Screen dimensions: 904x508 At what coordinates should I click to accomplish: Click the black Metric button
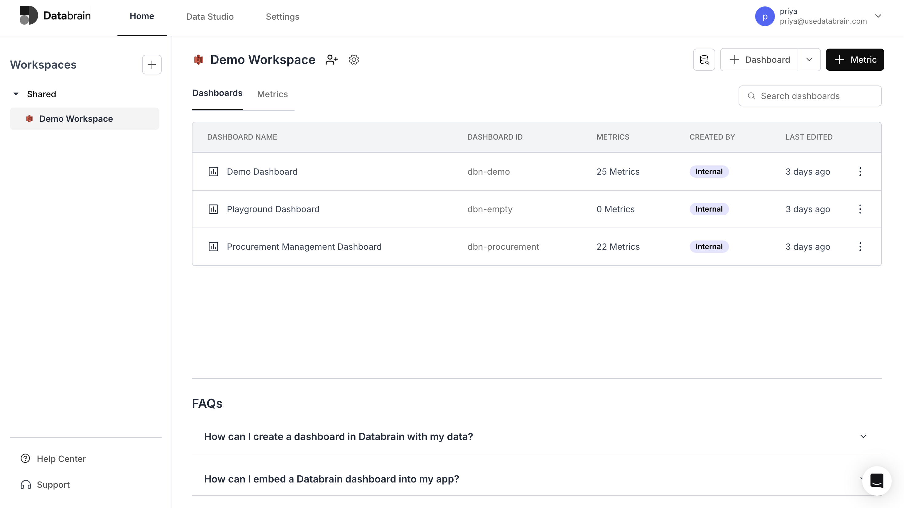pos(854,60)
